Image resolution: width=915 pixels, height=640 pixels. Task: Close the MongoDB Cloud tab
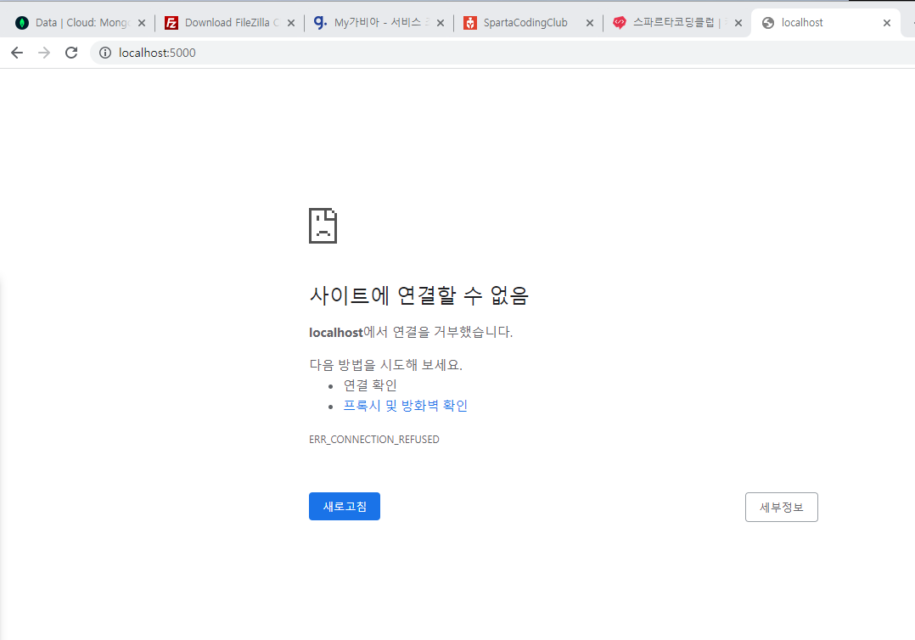pyautogui.click(x=141, y=23)
